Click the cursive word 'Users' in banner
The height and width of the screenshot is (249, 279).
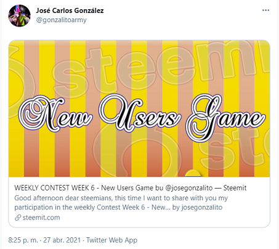click(x=140, y=113)
